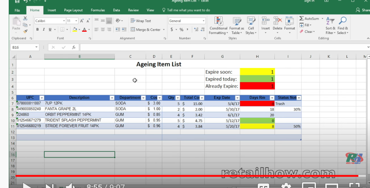Viewport: 370px width, 188px height.
Task: Click the Name Box showing B16
Action: [25, 47]
